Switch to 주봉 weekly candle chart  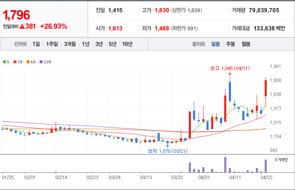(231, 44)
